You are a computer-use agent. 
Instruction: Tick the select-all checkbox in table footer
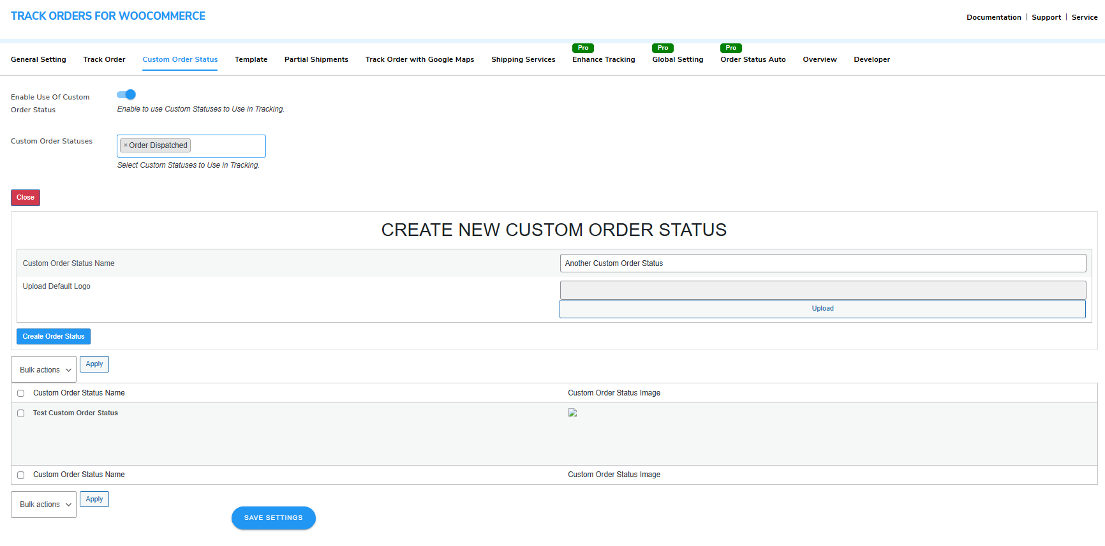pyautogui.click(x=21, y=475)
